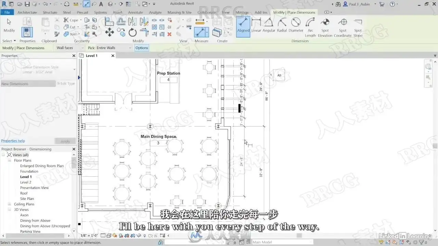This screenshot has width=438, height=246.
Task: Select the Spot Elevation tool
Action: point(325,28)
